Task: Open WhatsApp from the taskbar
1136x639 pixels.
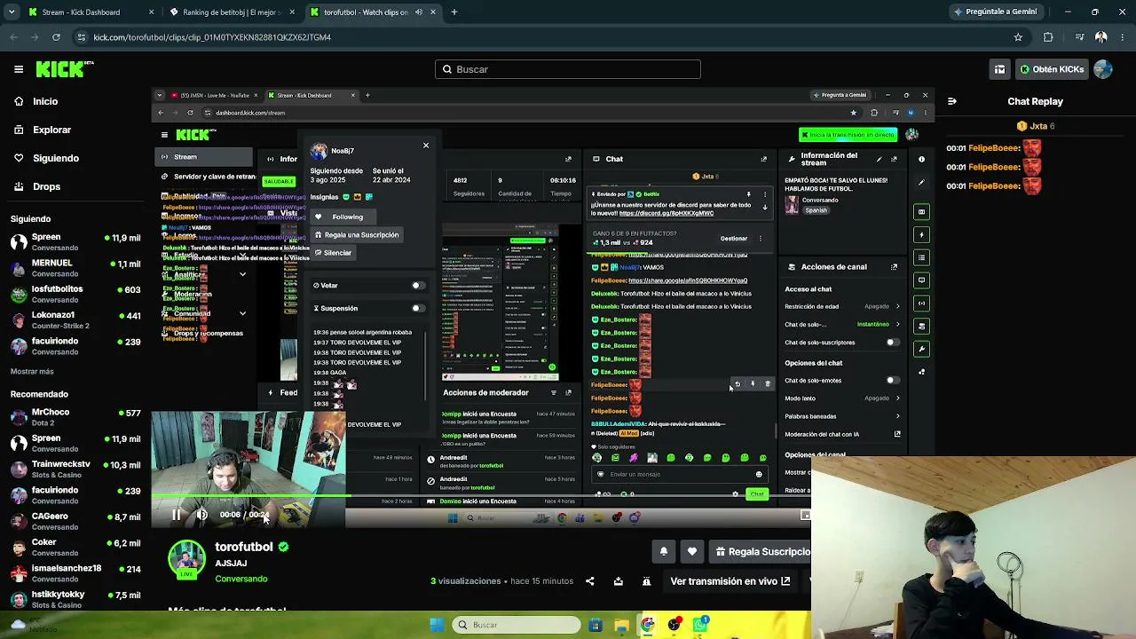Action: [700, 625]
